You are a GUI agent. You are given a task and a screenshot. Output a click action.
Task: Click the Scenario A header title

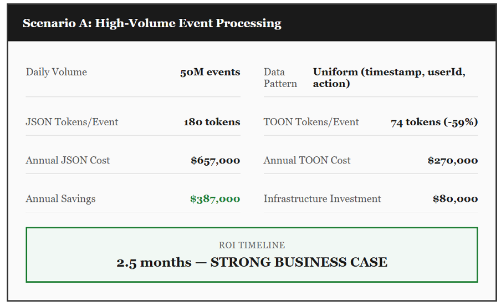click(x=152, y=23)
